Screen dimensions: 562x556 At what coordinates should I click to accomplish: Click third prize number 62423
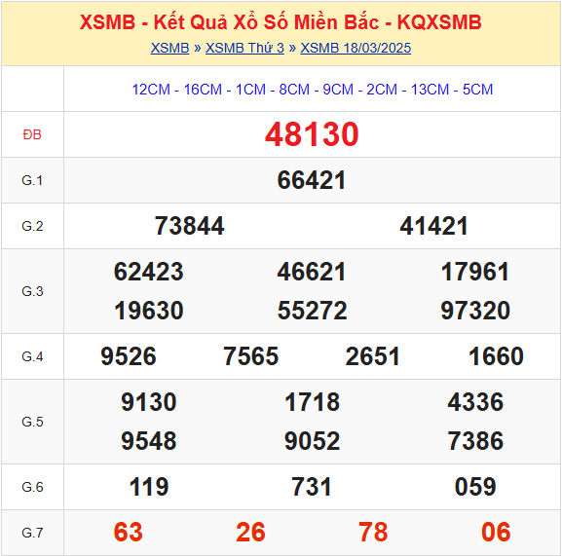pyautogui.click(x=149, y=272)
